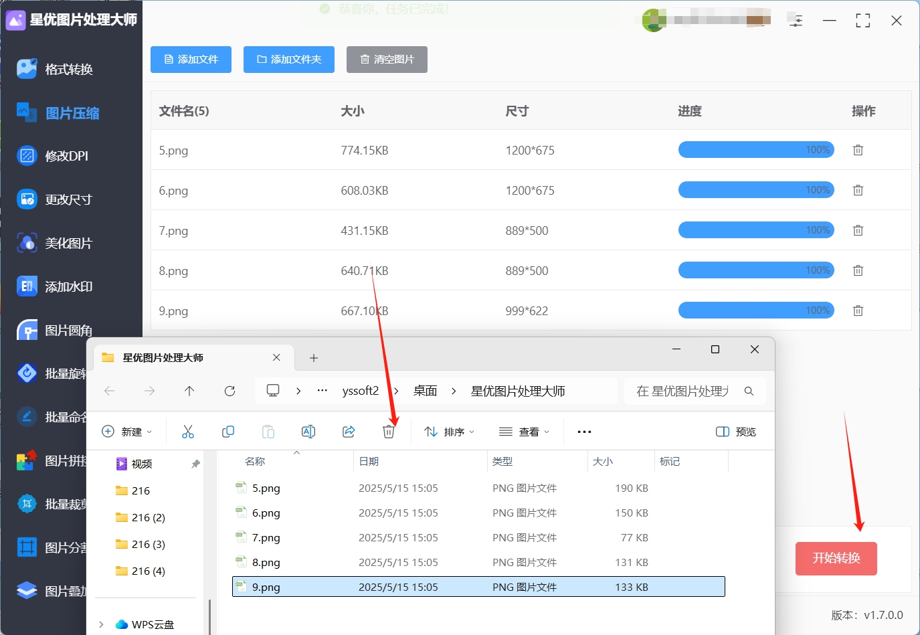Screen dimensions: 920x635
Task: Open the 图片分割 tool icon
Action: point(27,547)
